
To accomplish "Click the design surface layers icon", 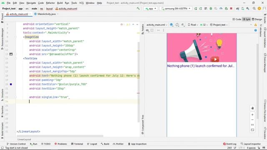I will point(171,25).
